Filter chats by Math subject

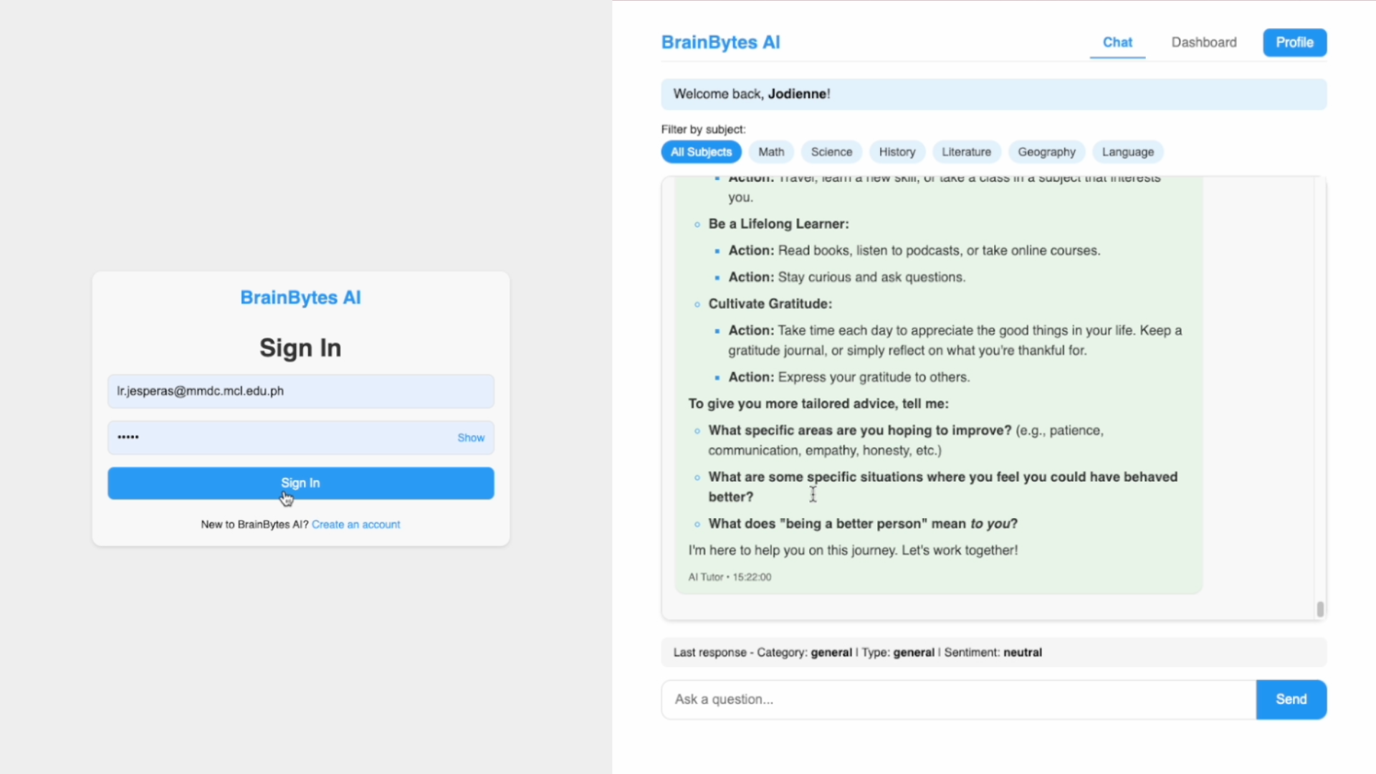pos(770,152)
